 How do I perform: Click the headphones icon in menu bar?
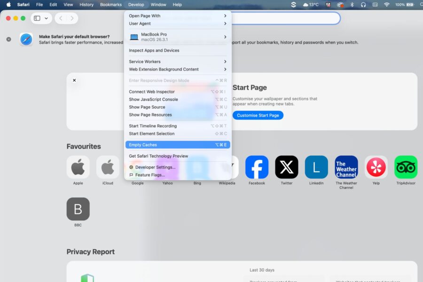(x=363, y=5)
